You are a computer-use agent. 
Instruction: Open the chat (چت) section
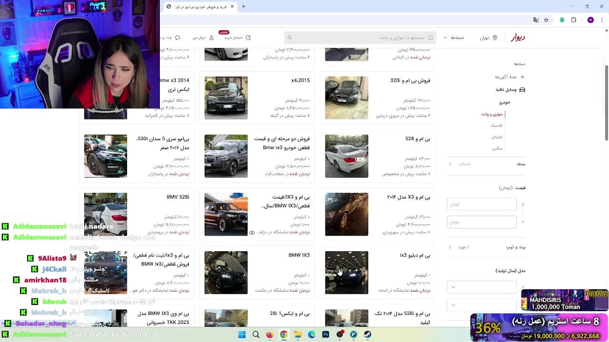click(170, 38)
